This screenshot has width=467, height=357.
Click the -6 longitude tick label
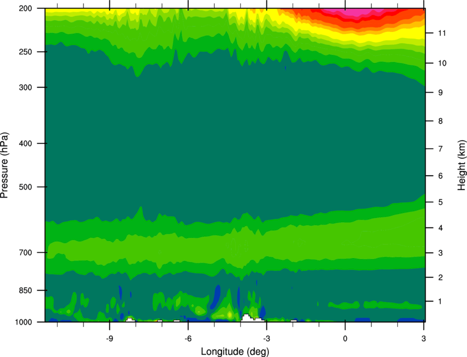[188, 338]
